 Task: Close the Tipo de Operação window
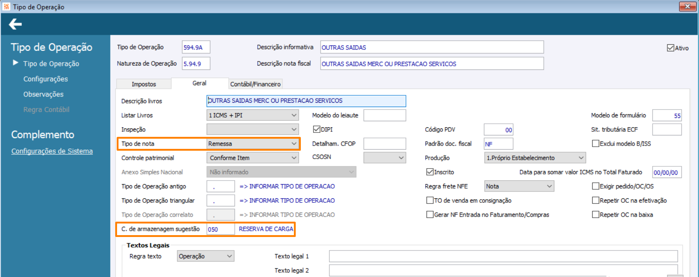[687, 6]
